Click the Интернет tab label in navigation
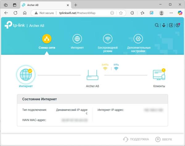The width and height of the screenshot is (185, 146). coord(77,48)
